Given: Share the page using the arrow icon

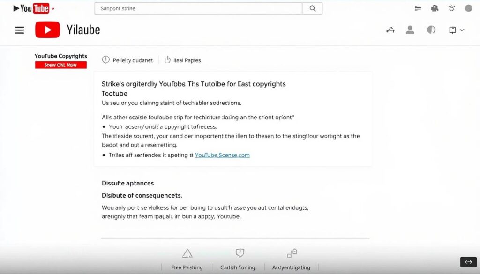Looking at the screenshot, I should (x=390, y=30).
